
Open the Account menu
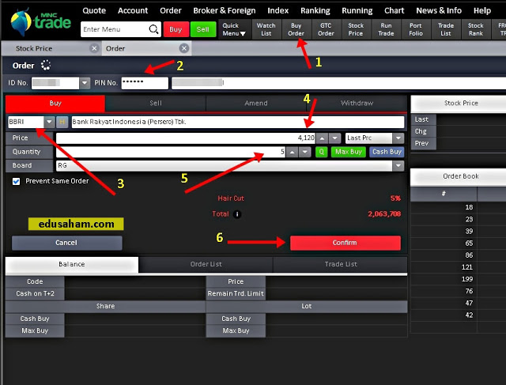tap(133, 10)
